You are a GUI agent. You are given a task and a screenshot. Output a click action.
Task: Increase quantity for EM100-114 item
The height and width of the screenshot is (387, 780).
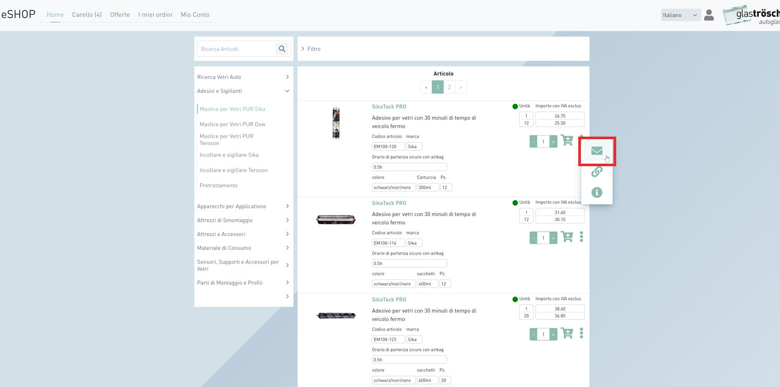[x=553, y=238]
